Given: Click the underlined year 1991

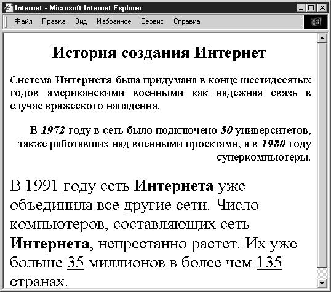Looking at the screenshot, I should [42, 186].
